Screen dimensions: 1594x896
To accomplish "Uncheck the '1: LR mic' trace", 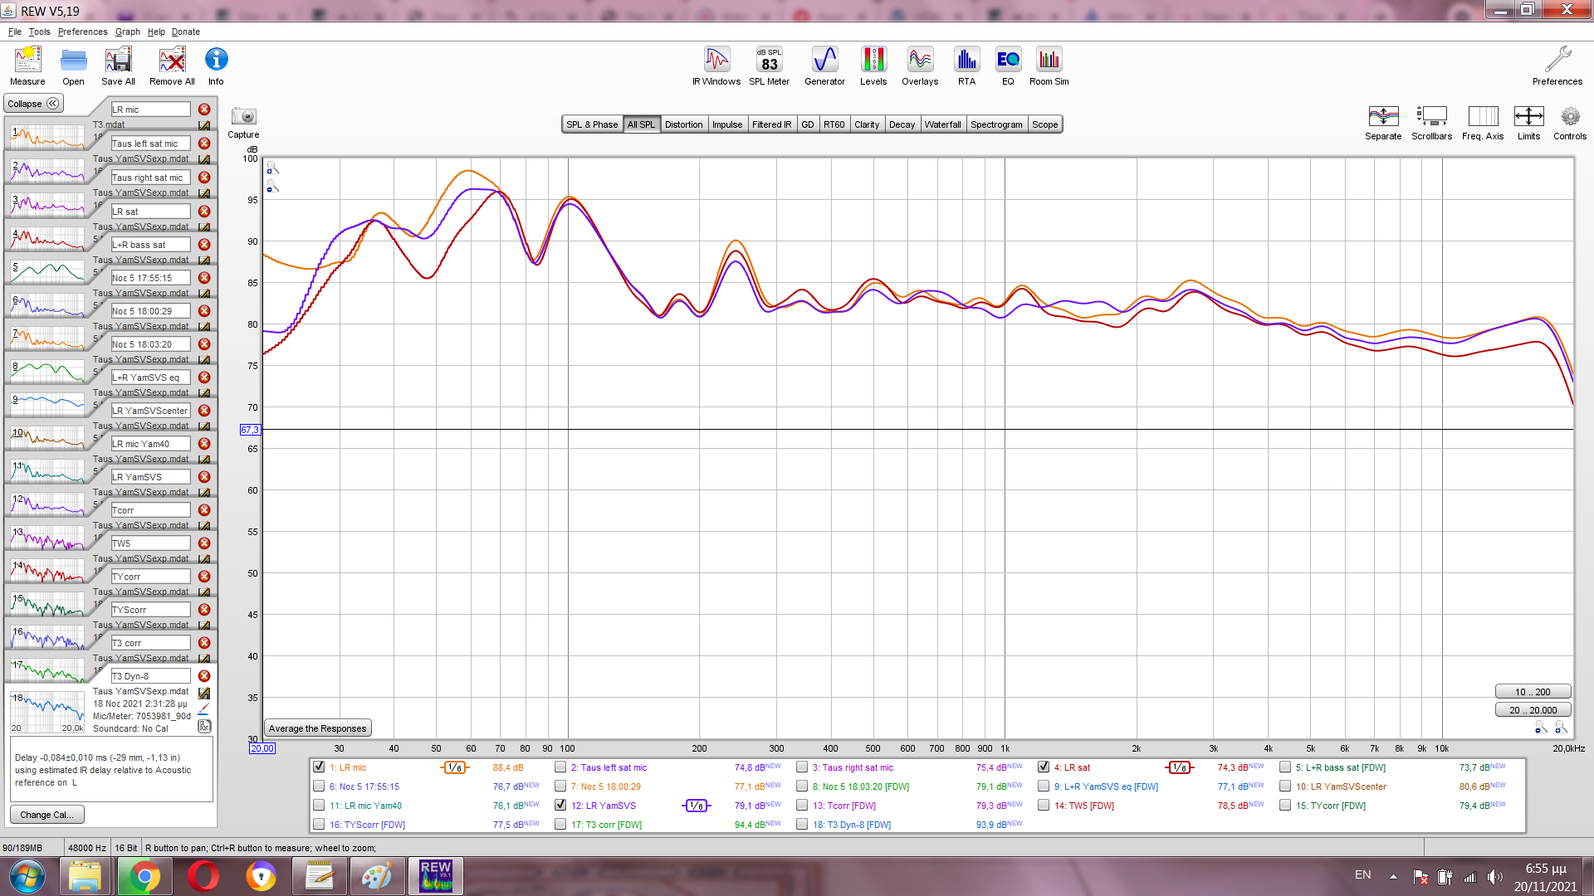I will [x=319, y=767].
